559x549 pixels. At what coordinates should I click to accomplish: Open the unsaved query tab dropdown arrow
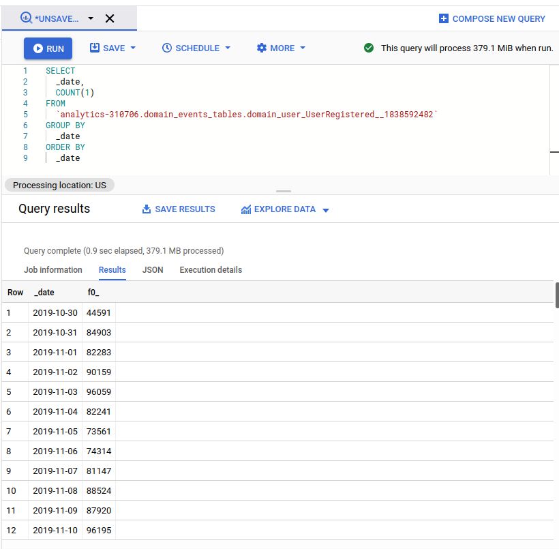[91, 18]
